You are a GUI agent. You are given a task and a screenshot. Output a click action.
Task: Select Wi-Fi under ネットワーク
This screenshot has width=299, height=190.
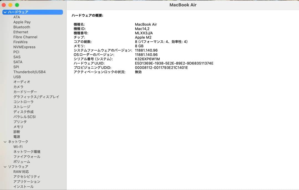(x=18, y=147)
